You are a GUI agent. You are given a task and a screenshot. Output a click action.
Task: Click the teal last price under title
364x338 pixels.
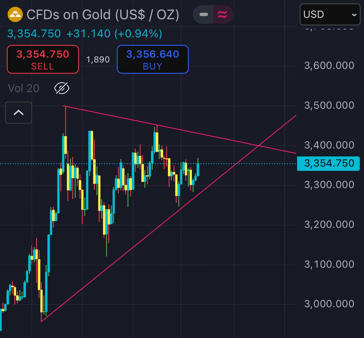coord(34,34)
